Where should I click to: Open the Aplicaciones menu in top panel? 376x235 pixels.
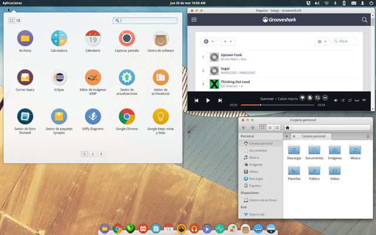tap(12, 3)
